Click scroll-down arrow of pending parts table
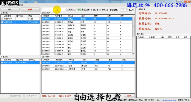This screenshot has width=191, height=102. click(134, 54)
